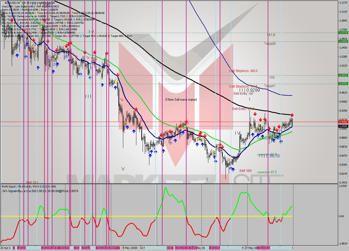This screenshot has width=349, height=251.
Task: Click the 'V' wave label under the 8 May low
Action: 123,169
